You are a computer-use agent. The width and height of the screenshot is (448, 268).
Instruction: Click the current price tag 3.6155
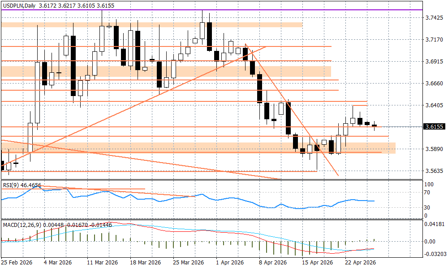pos(434,127)
